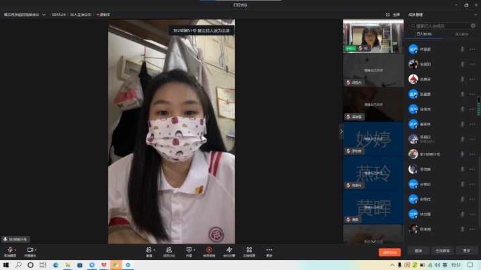The height and width of the screenshot is (270, 481).
Task: Expand the video thumbnail strip with side arrow
Action: (341, 131)
